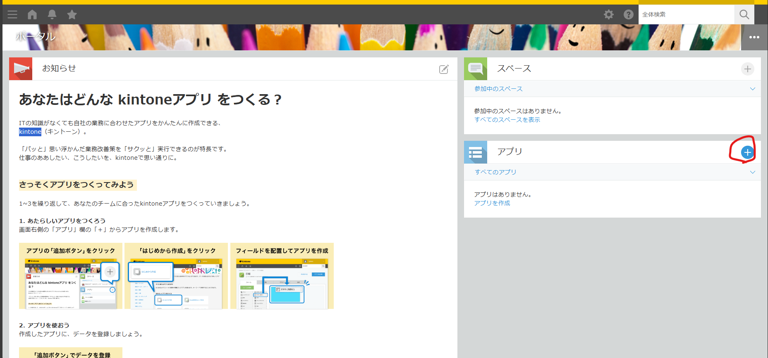Screen dimensions: 768x358
Task: Click the highlighted kintone text
Action: click(30, 132)
